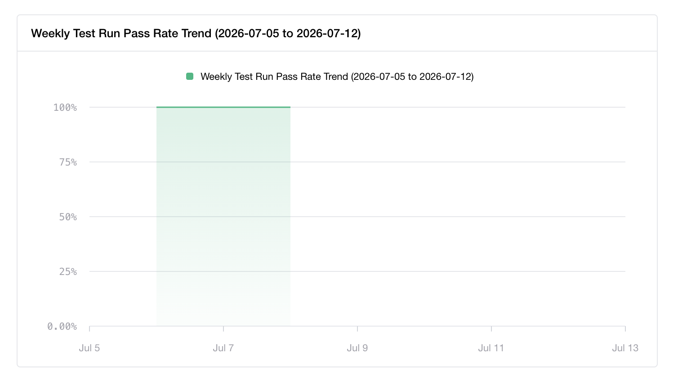Click the Jul 9 x-axis label
This screenshot has height=384, width=678.
tap(357, 348)
